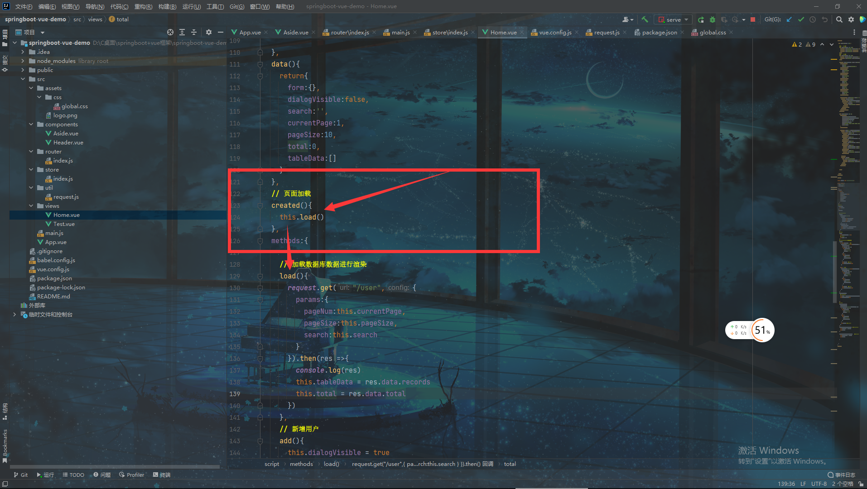867x489 pixels.
Task: Open Search Everywhere magnifier
Action: tap(838, 19)
